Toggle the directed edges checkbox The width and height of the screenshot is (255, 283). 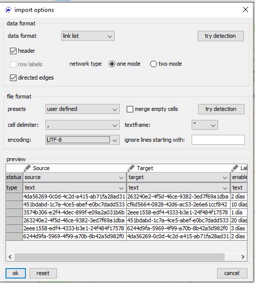click(x=13, y=78)
